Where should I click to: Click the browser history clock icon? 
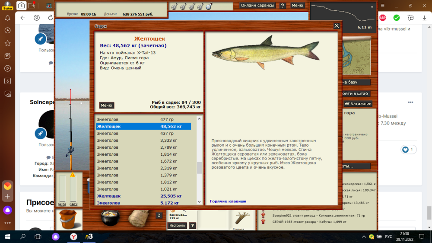tap(7, 31)
